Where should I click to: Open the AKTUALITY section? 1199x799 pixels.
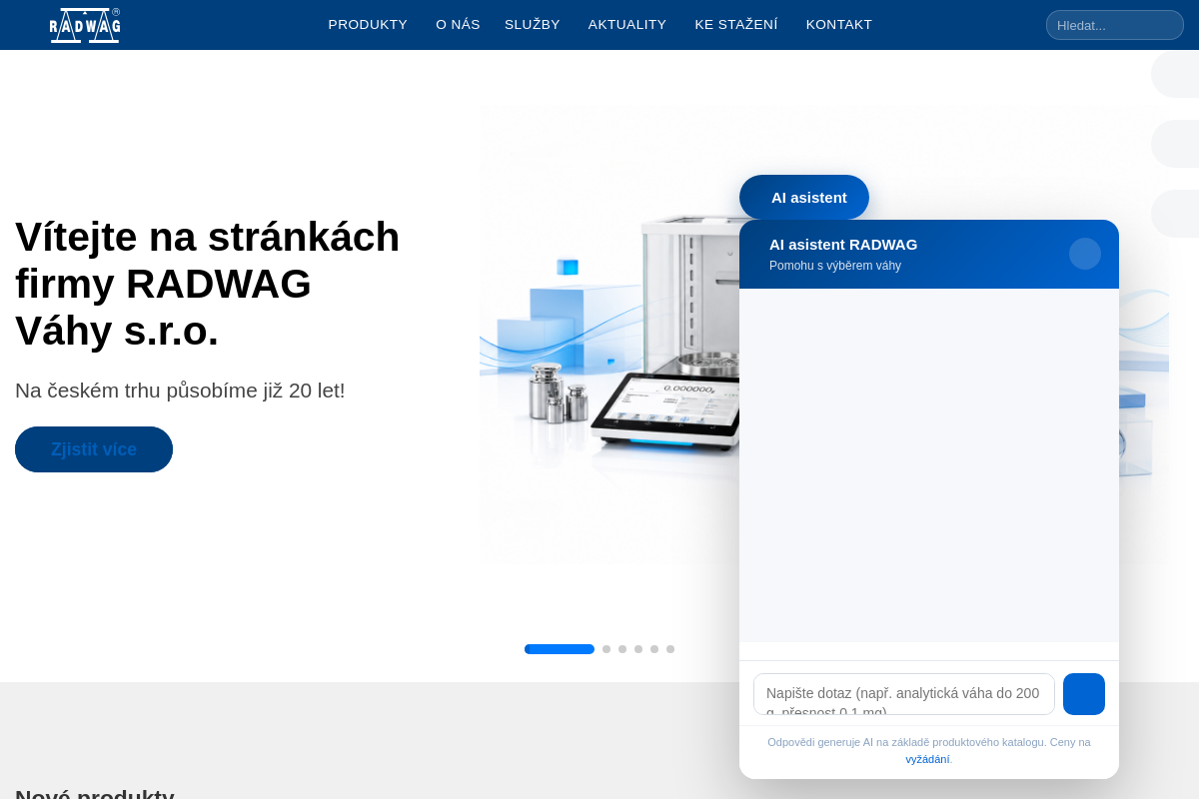pyautogui.click(x=627, y=25)
